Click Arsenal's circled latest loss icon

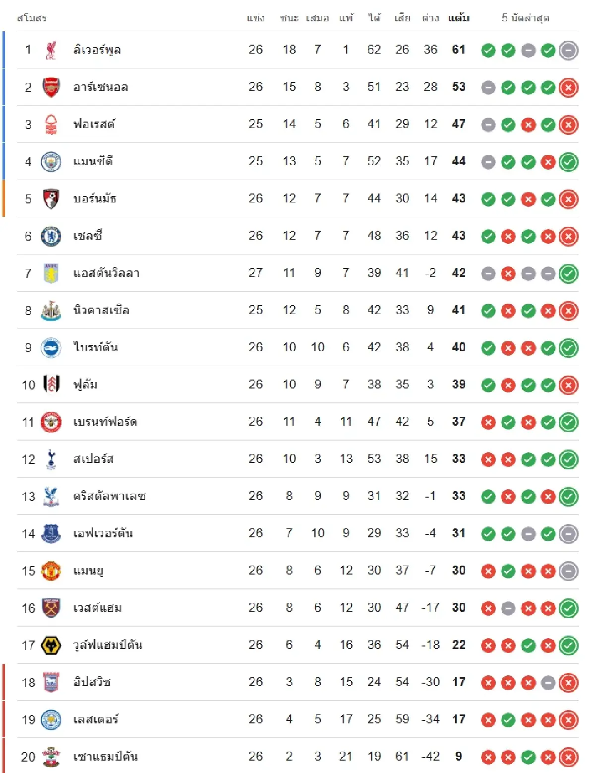[x=568, y=87]
